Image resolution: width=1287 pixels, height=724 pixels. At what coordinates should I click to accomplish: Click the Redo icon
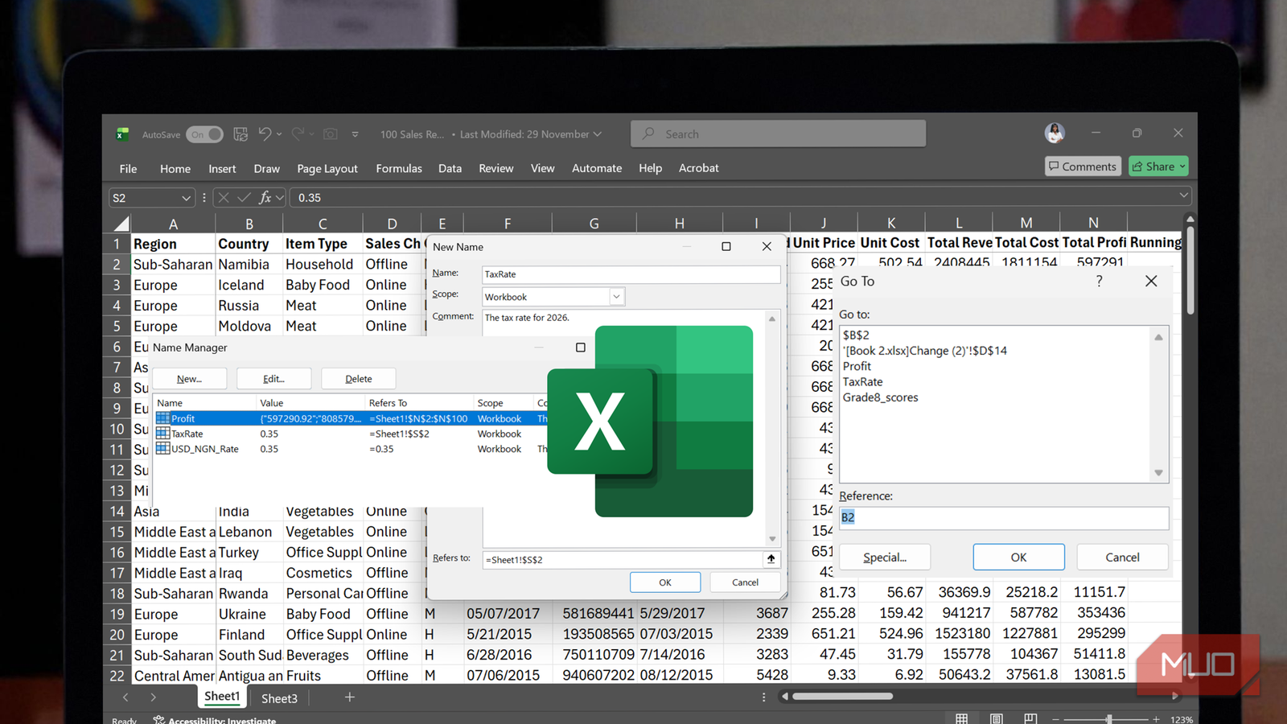(x=297, y=134)
